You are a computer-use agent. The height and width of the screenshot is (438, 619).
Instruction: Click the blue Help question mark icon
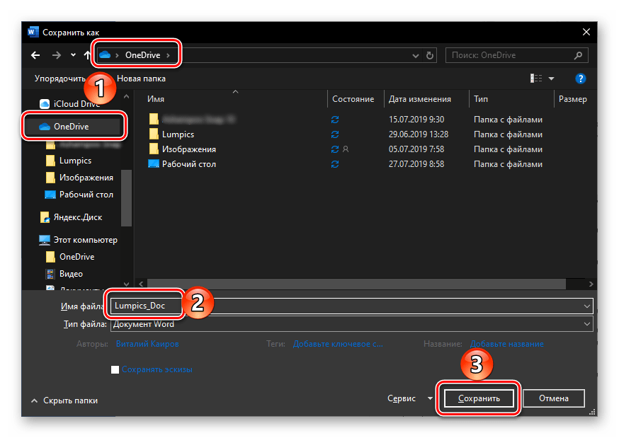point(580,79)
